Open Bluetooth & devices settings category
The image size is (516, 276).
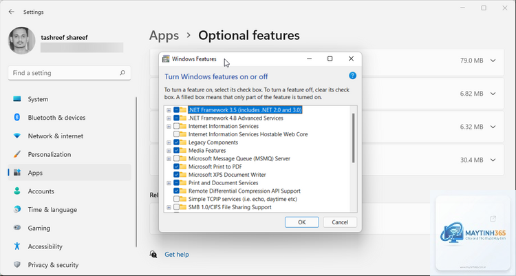tap(69, 117)
